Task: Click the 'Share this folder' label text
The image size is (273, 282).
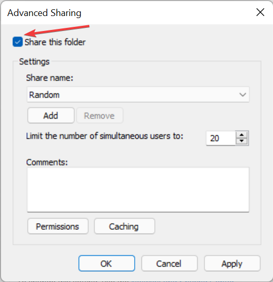Action: 55,42
